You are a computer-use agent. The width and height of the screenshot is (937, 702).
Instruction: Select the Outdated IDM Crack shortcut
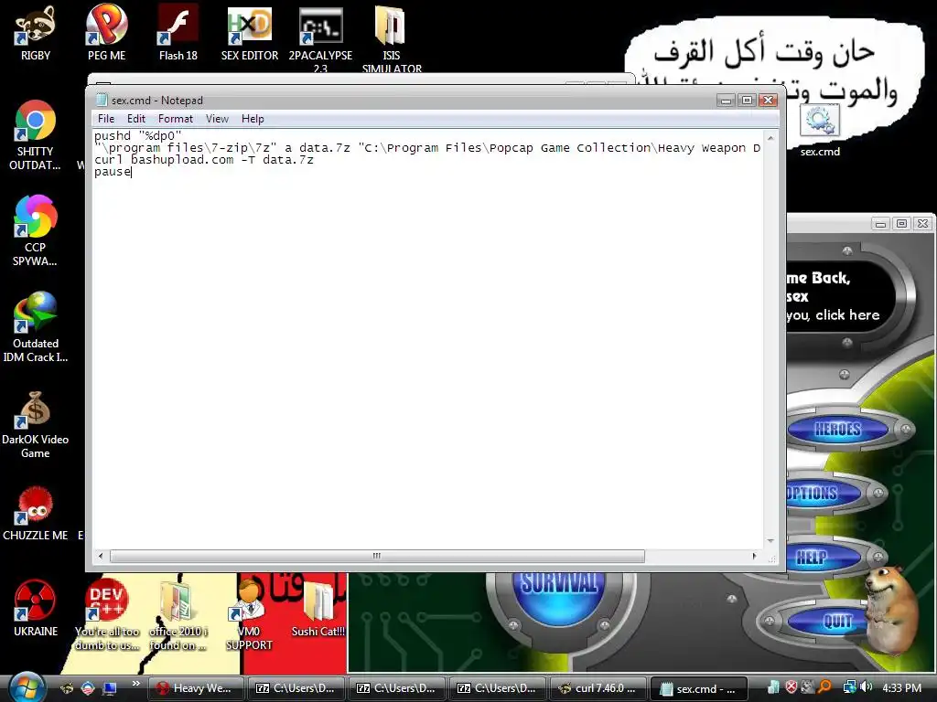point(36,327)
